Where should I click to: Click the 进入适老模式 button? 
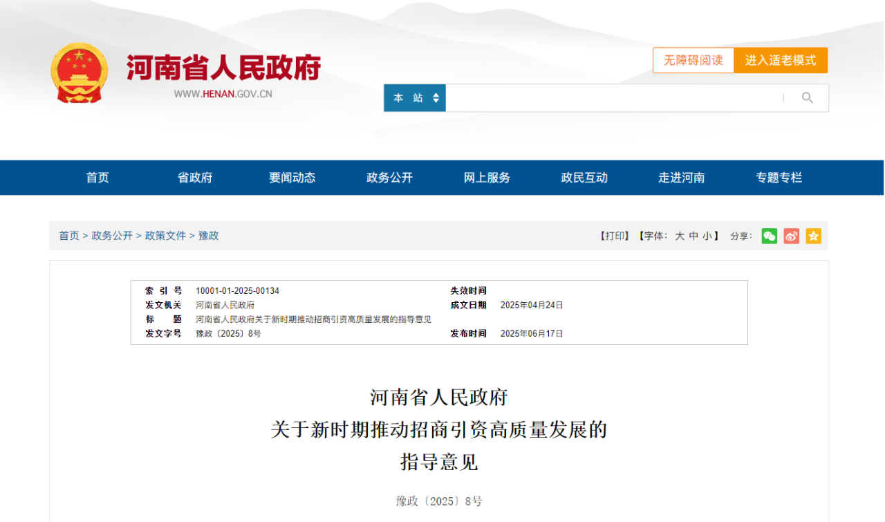coord(781,60)
